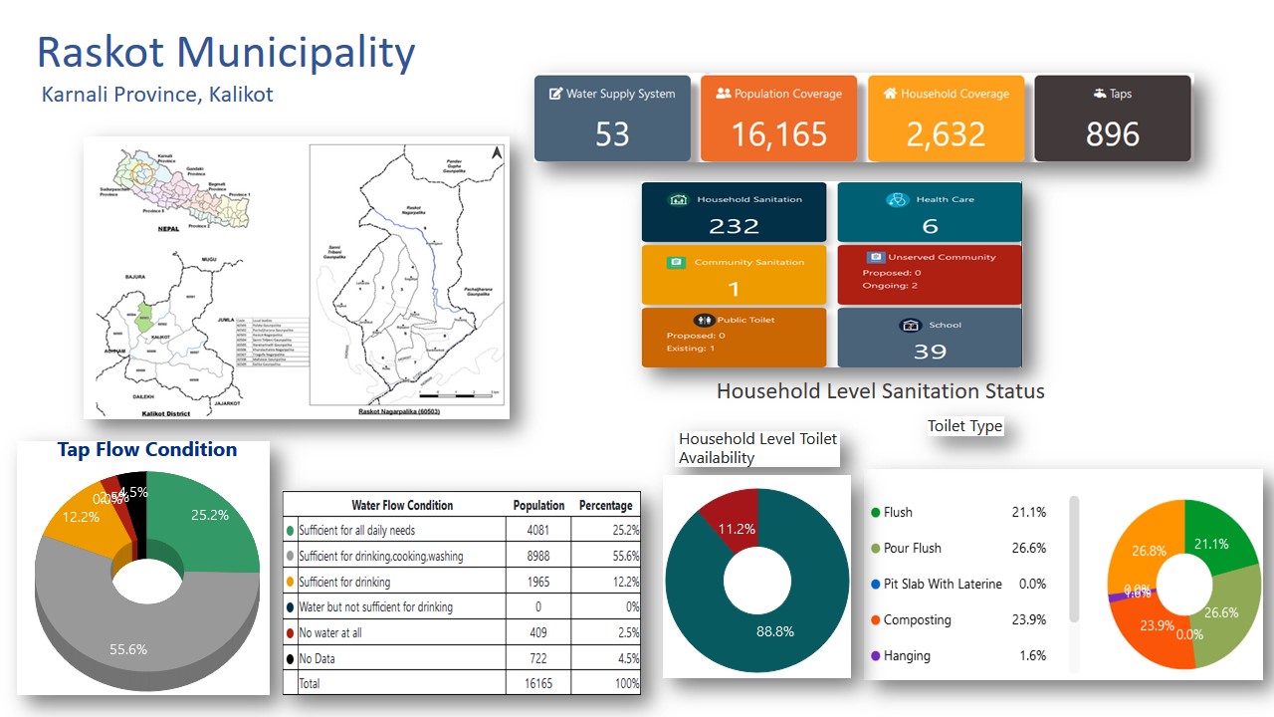The image size is (1274, 717).
Task: Click the 55.6% gray tap flow segment
Action: pyautogui.click(x=127, y=637)
